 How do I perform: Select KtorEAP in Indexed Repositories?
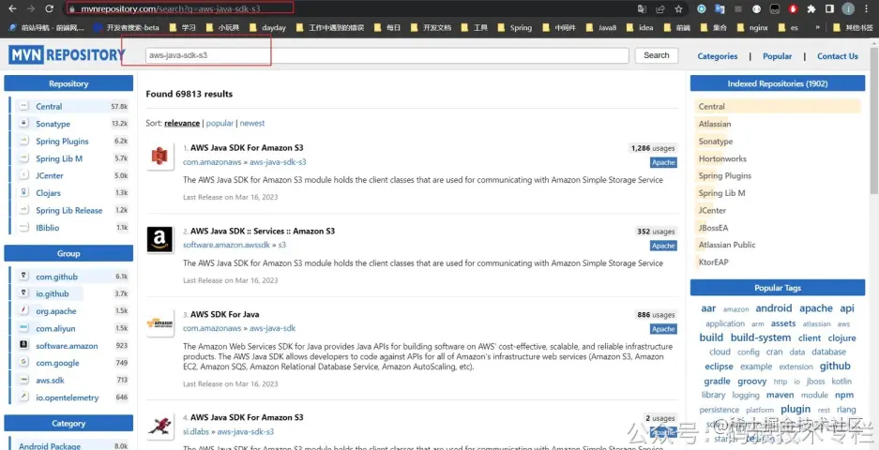coord(713,262)
